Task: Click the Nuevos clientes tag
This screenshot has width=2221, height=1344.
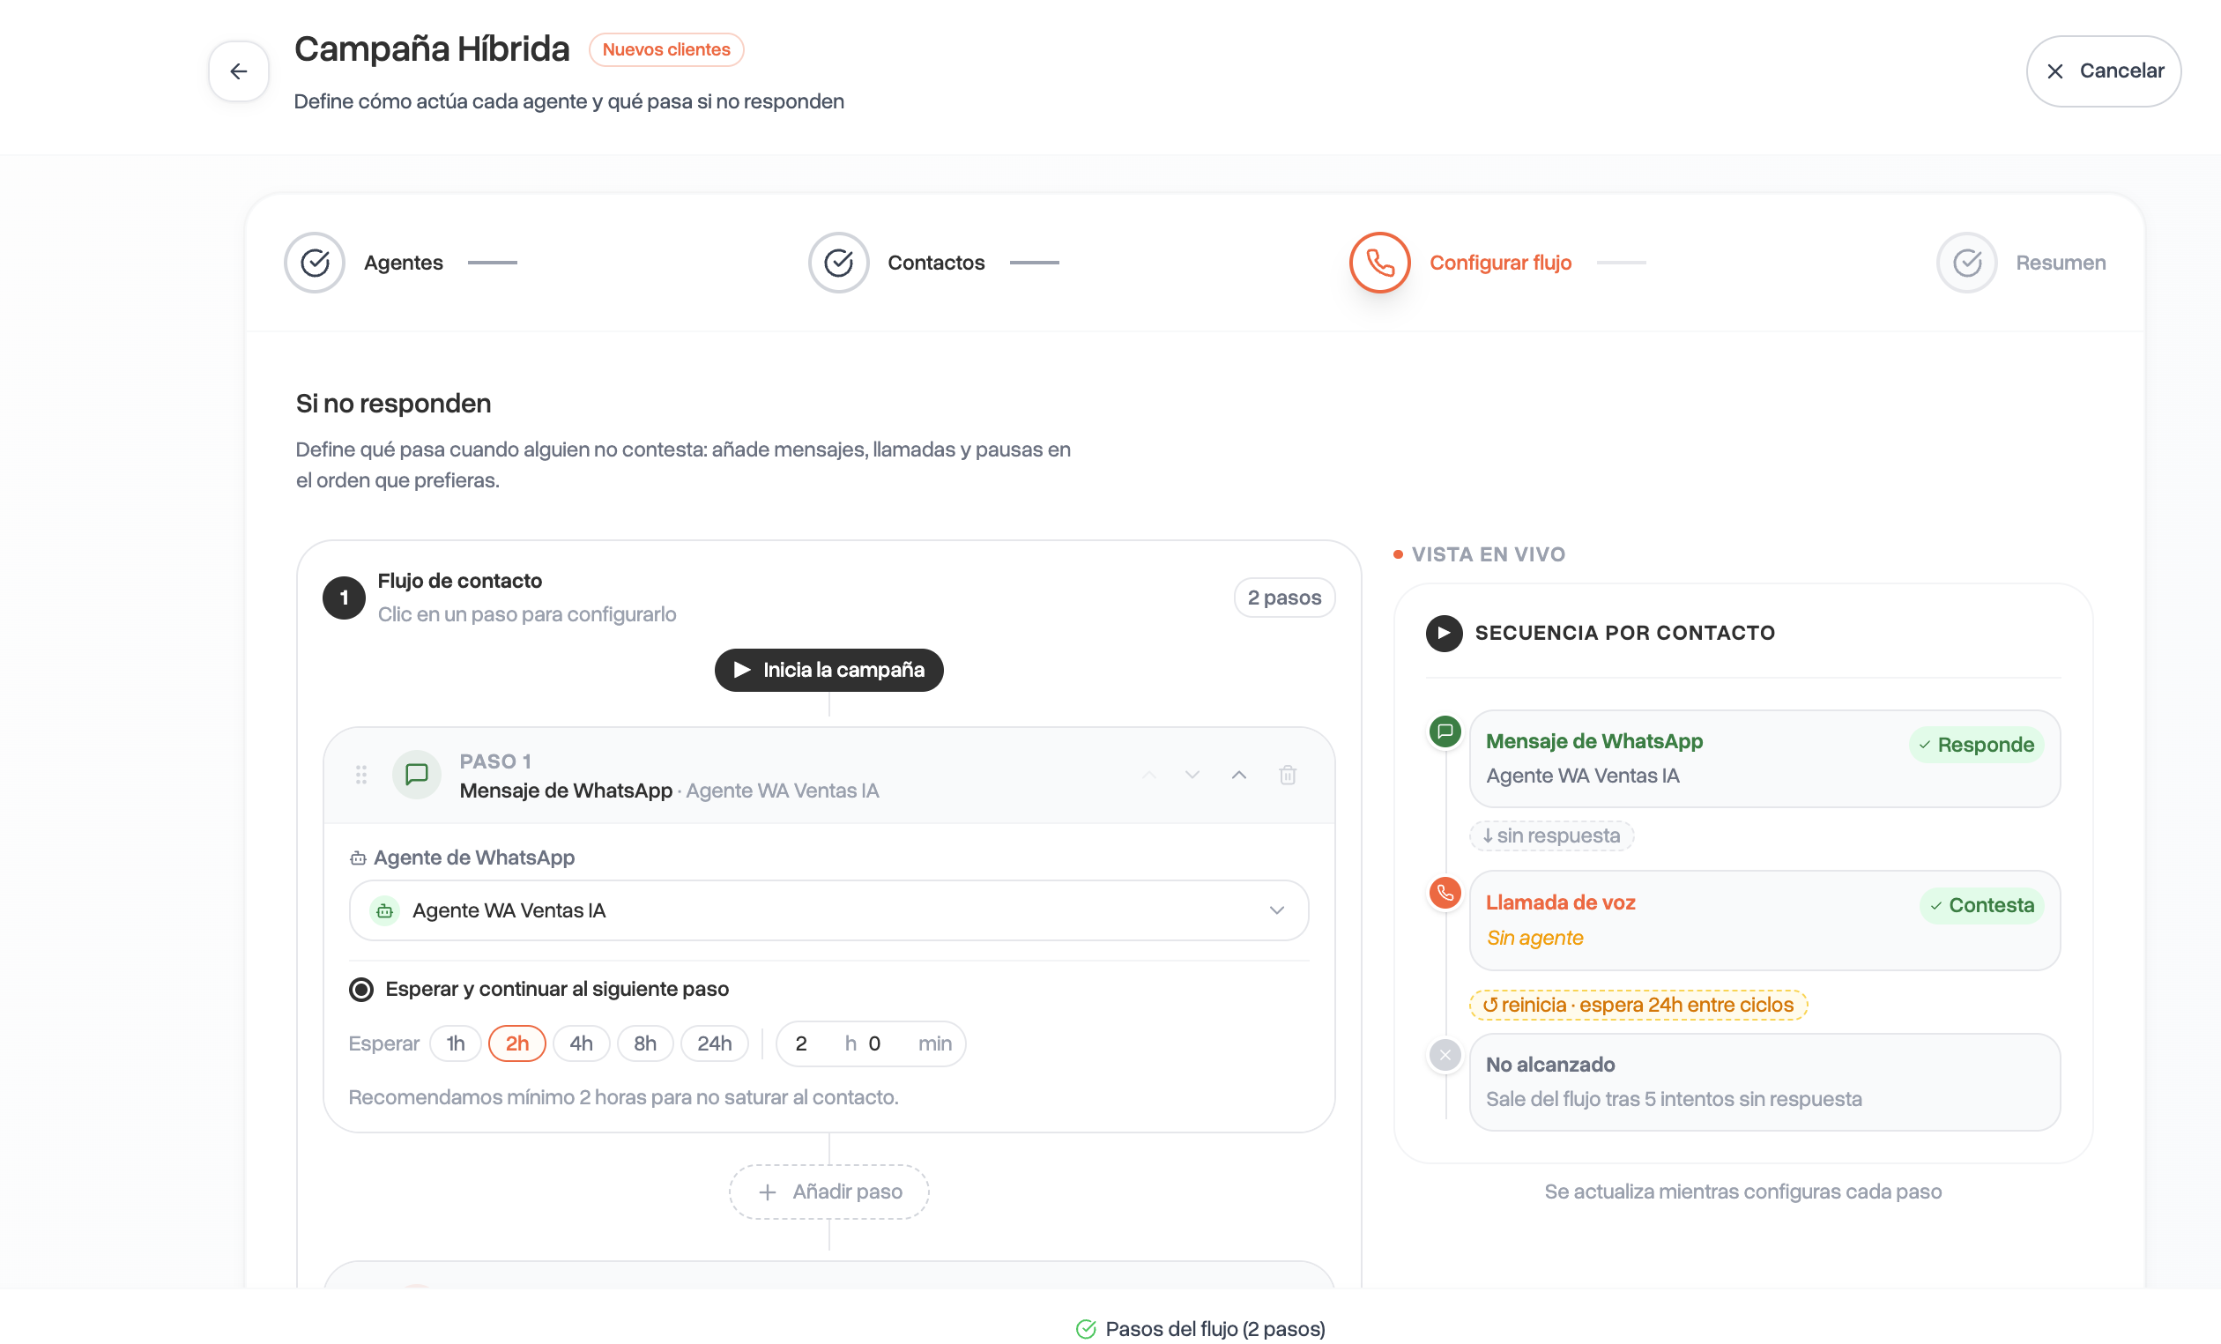Action: pyautogui.click(x=666, y=49)
